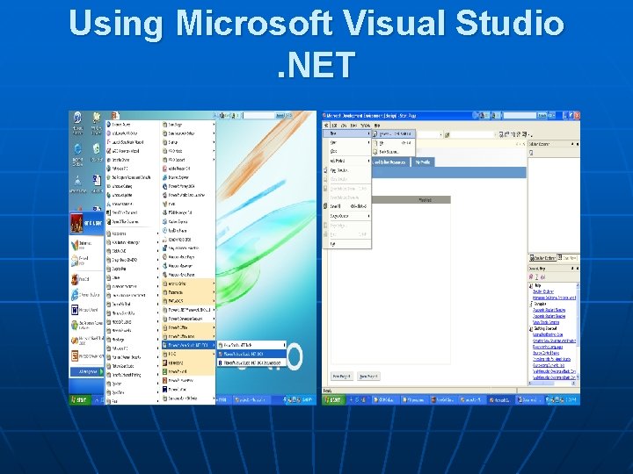Click the Dynamic Help vertical scrollbar
The width and height of the screenshot is (633, 474).
coord(578,331)
